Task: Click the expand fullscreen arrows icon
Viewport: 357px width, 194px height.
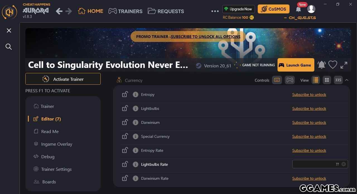Action: click(x=344, y=65)
